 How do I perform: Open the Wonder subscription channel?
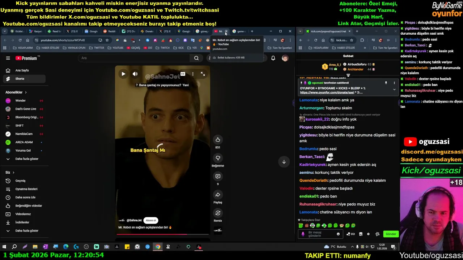click(24, 101)
